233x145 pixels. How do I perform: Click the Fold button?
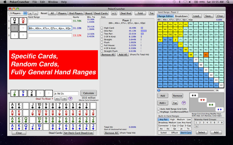pos(140,13)
